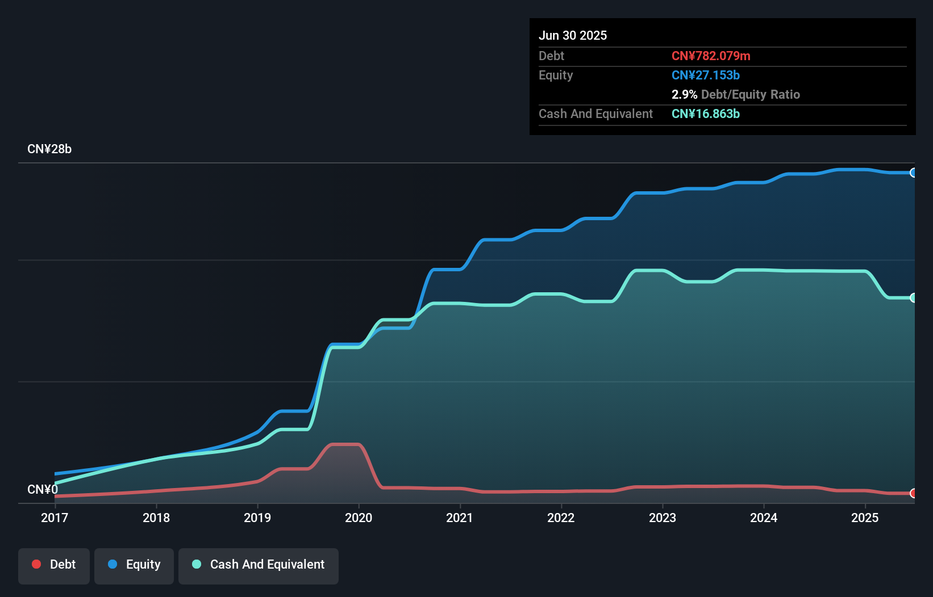Image resolution: width=933 pixels, height=597 pixels.
Task: Click the CN¥28b gridline label
Action: 50,149
